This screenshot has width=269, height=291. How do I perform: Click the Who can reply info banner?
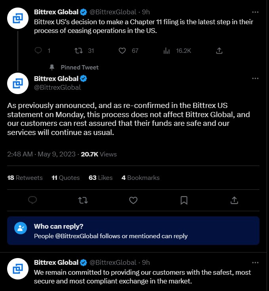(x=133, y=231)
